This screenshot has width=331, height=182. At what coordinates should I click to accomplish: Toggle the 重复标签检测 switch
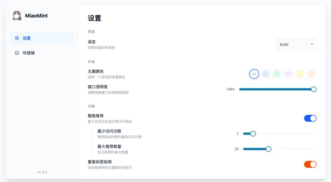(x=310, y=164)
